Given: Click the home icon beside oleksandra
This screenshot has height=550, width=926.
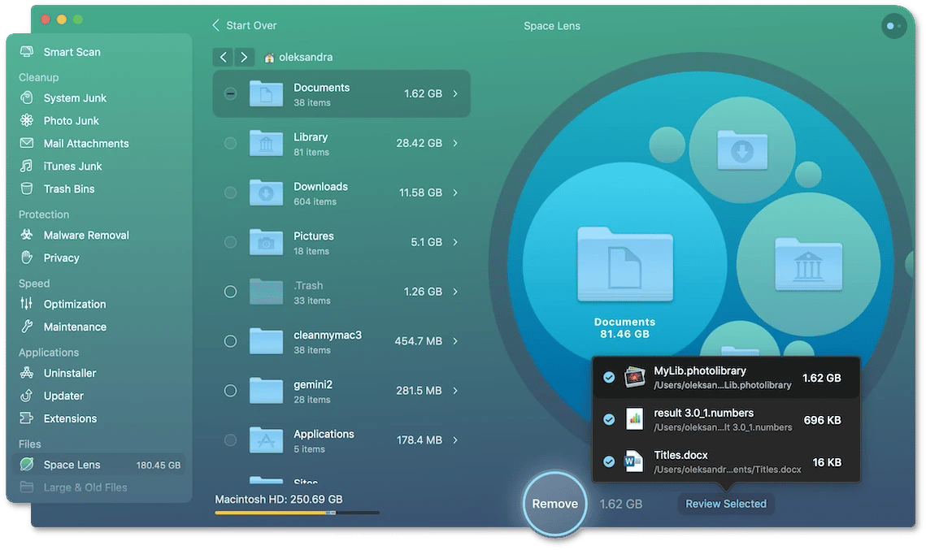Looking at the screenshot, I should pos(269,57).
